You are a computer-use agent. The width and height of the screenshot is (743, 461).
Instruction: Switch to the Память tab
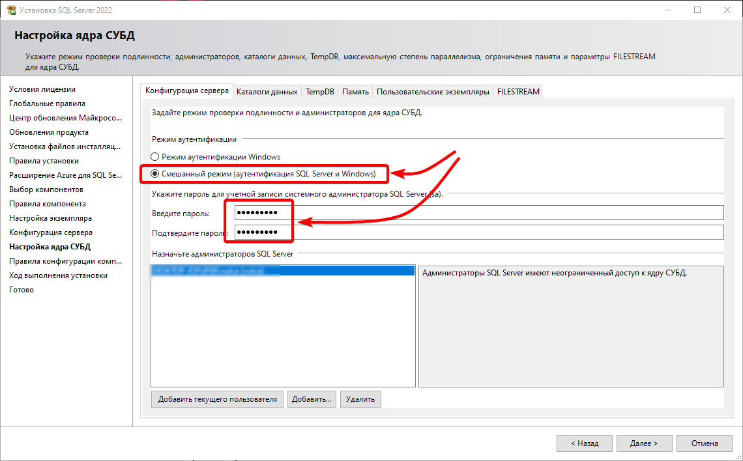355,92
